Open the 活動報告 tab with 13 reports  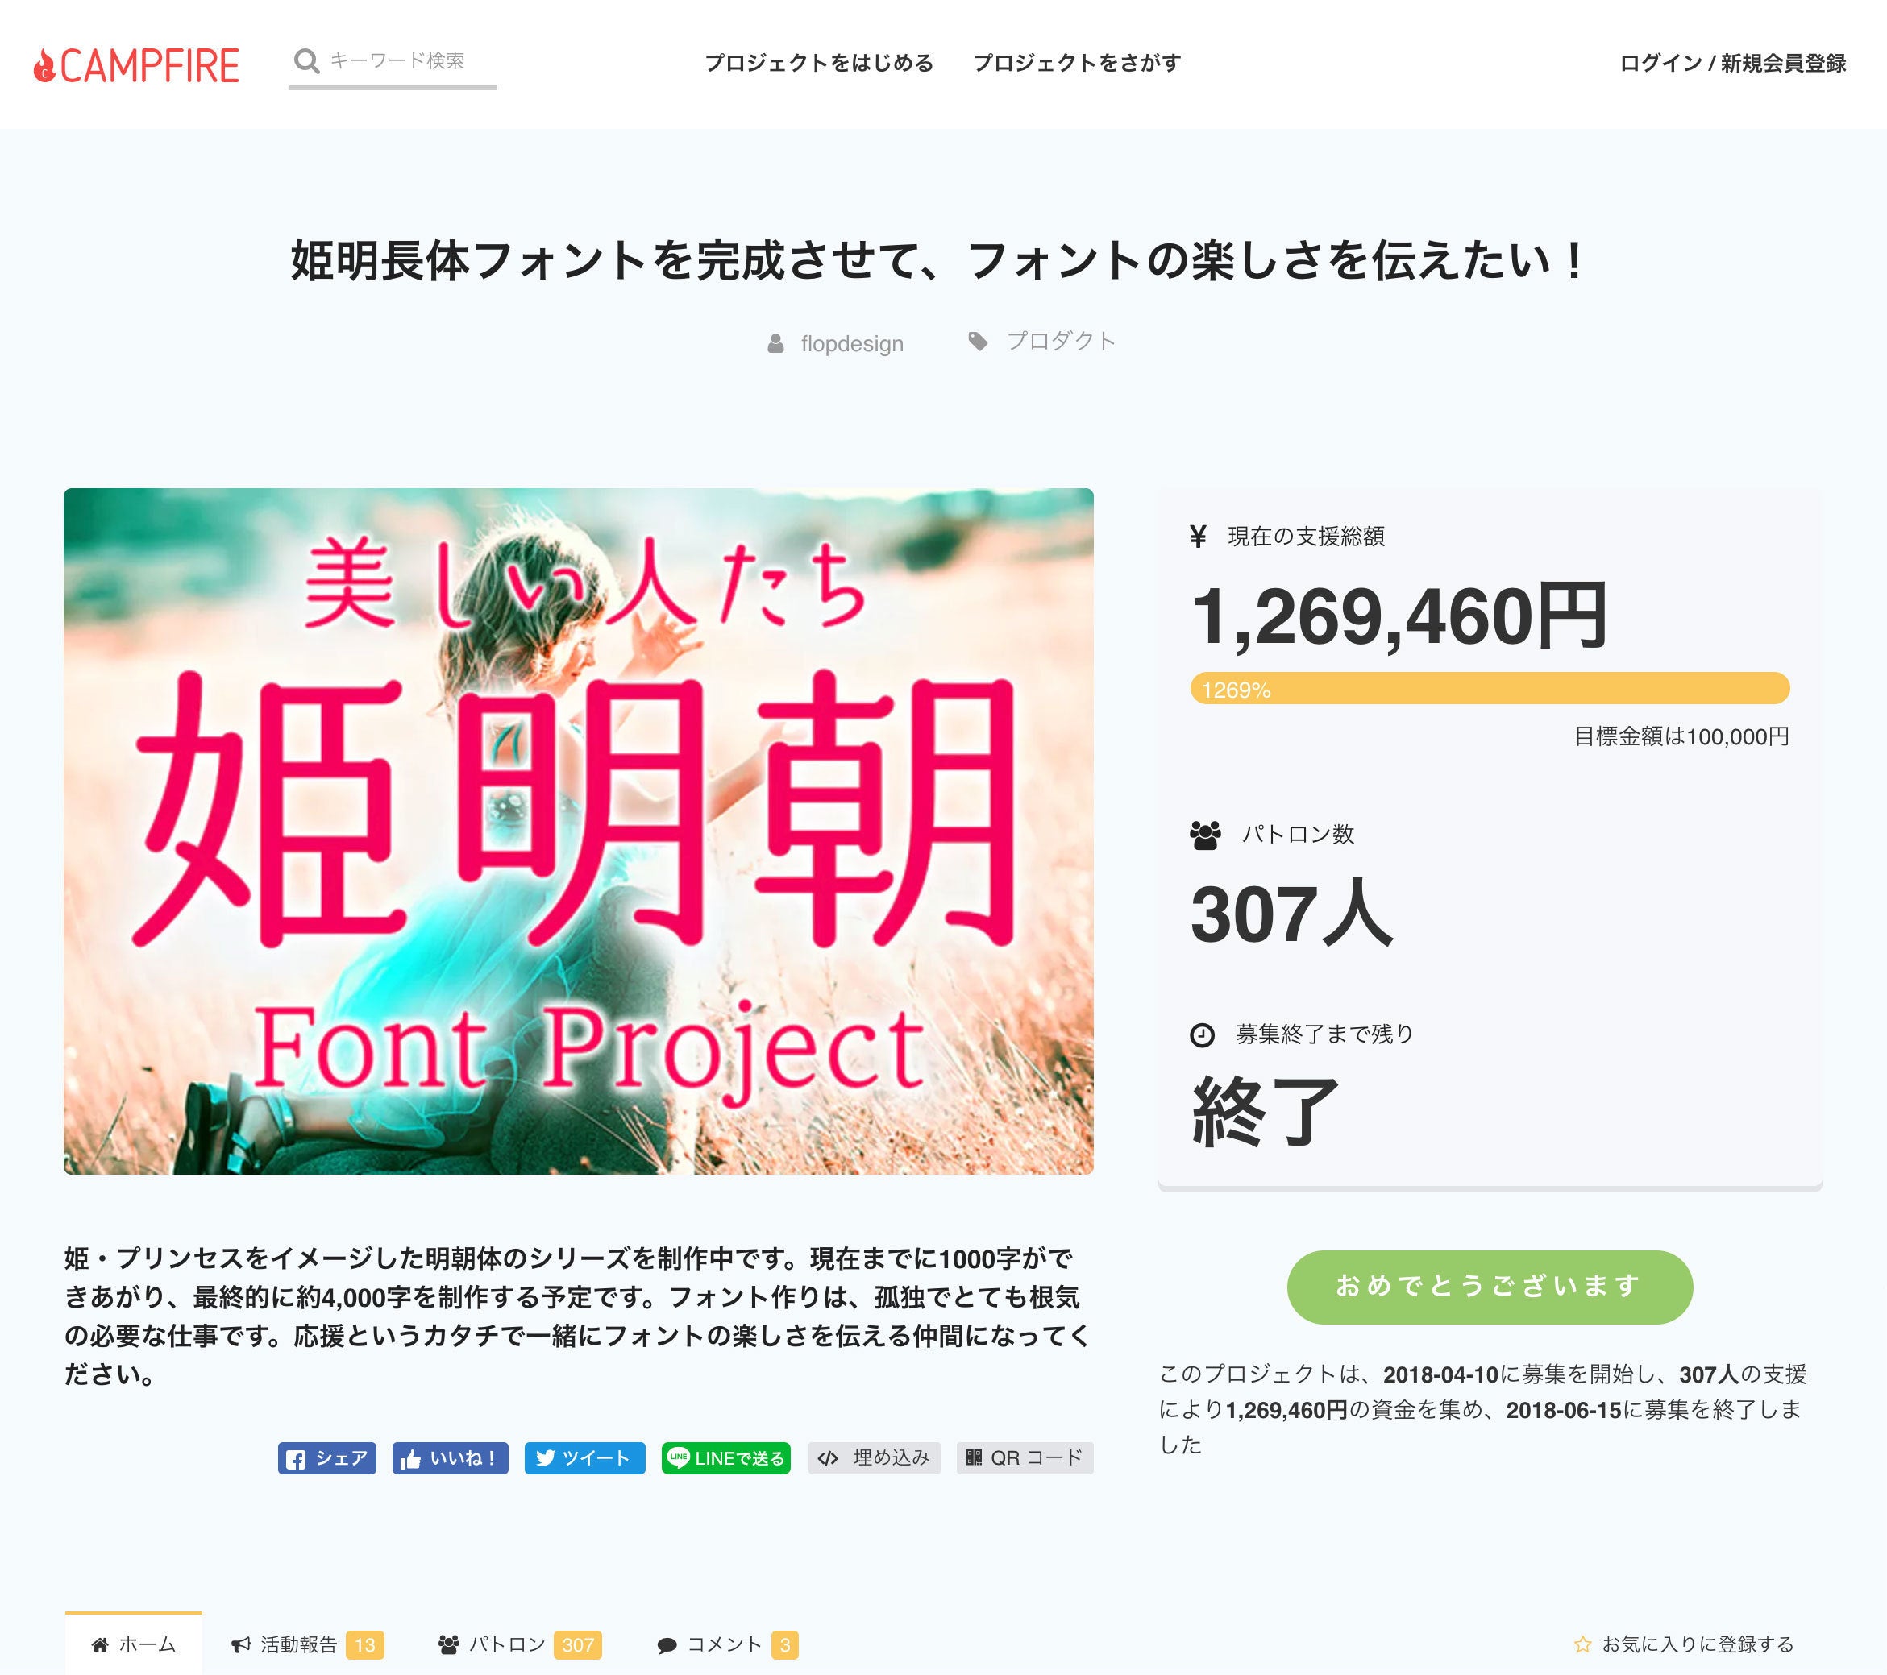(x=306, y=1644)
